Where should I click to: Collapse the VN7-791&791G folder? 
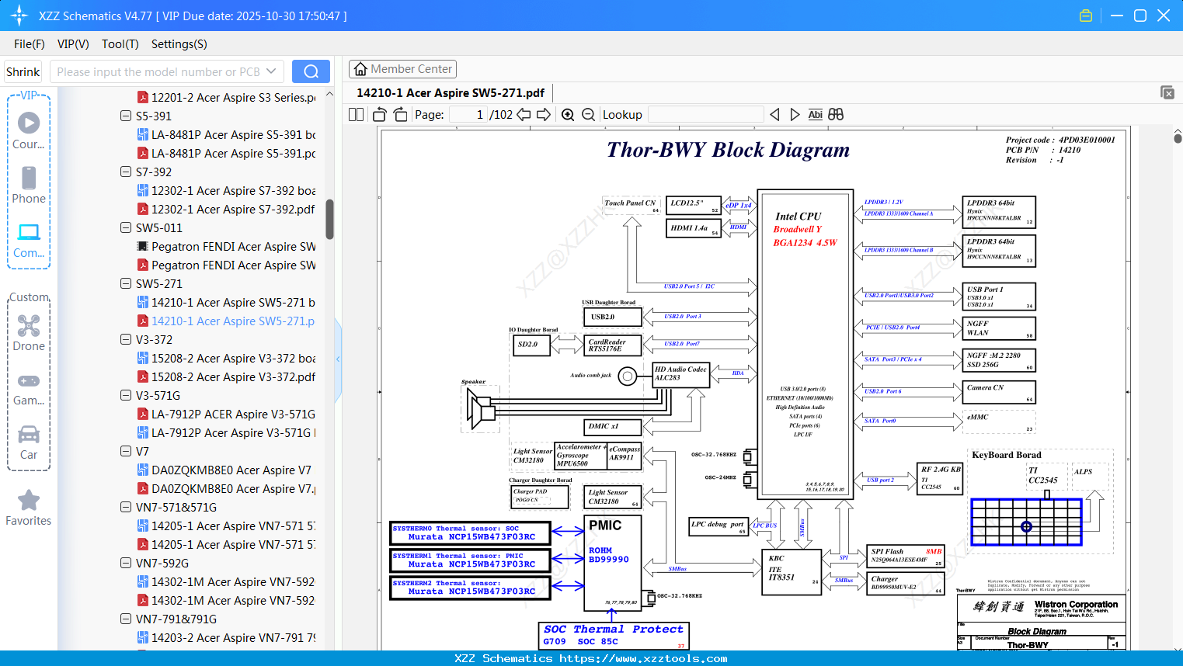coord(126,619)
